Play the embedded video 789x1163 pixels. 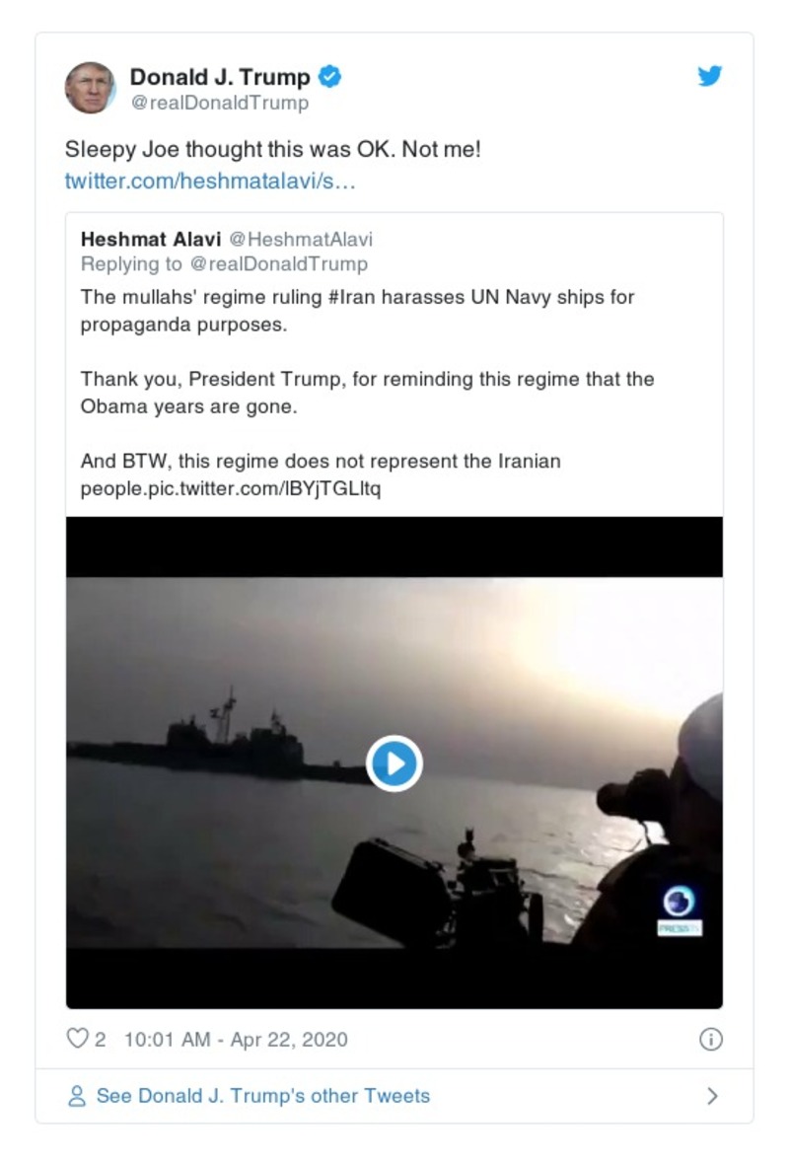(394, 763)
